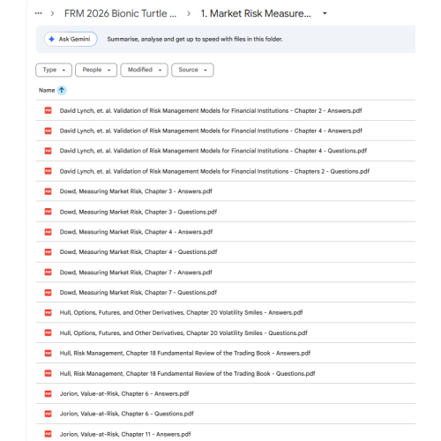Select file name David Lynch Chapter 2 - Answers.pdf
This screenshot has width=441, height=441.
point(211,111)
